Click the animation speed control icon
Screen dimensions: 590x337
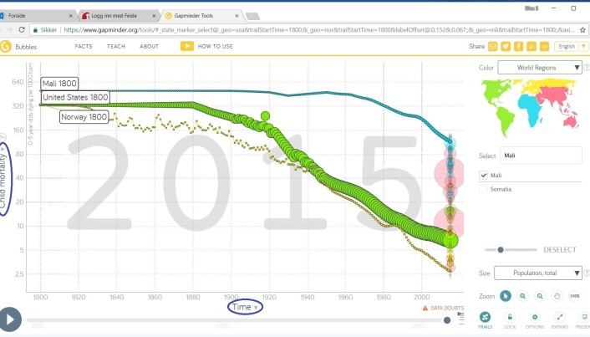(x=460, y=318)
